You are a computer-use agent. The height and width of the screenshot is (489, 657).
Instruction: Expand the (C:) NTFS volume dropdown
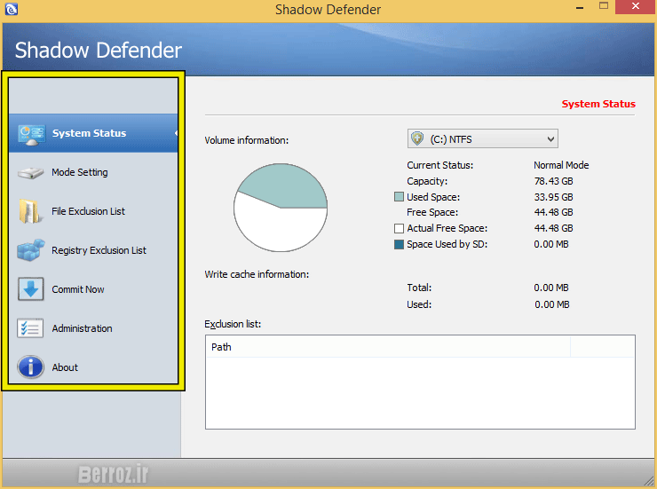coord(483,138)
